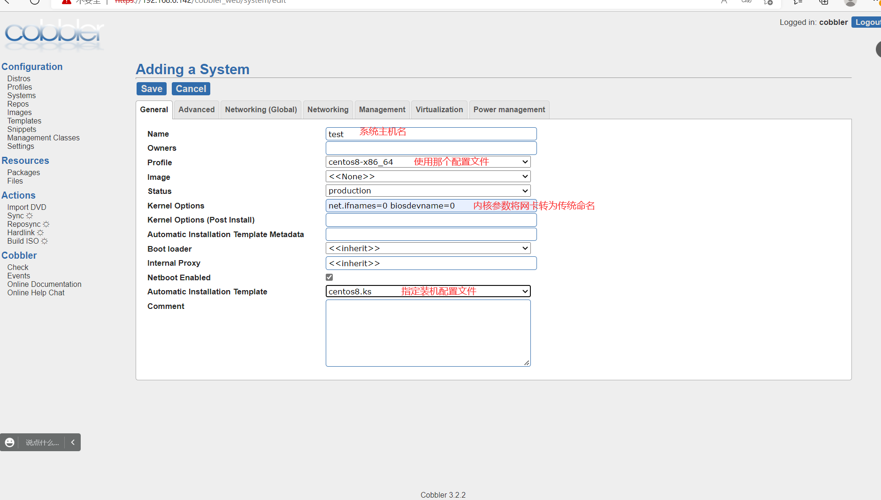Open the Settings page
Image resolution: width=881 pixels, height=500 pixels.
pos(21,146)
